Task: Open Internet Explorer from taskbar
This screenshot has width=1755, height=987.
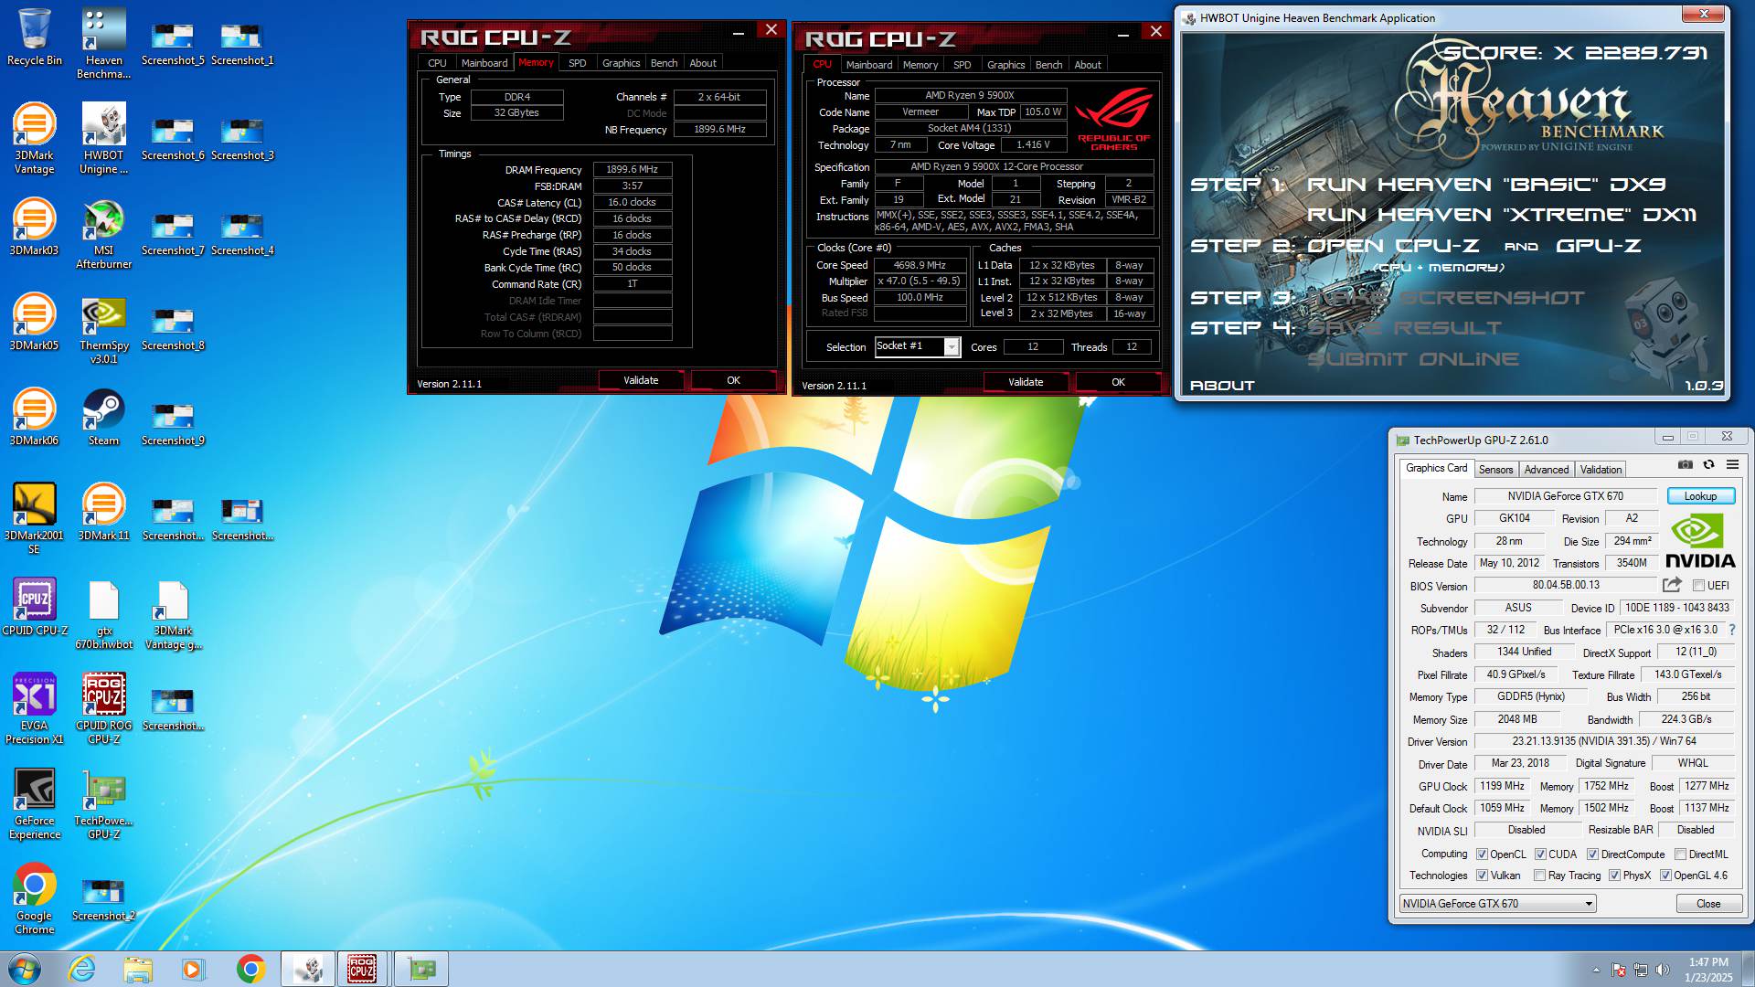Action: point(82,969)
